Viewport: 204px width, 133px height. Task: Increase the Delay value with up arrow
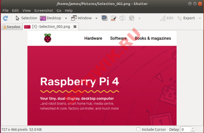click(x=193, y=128)
